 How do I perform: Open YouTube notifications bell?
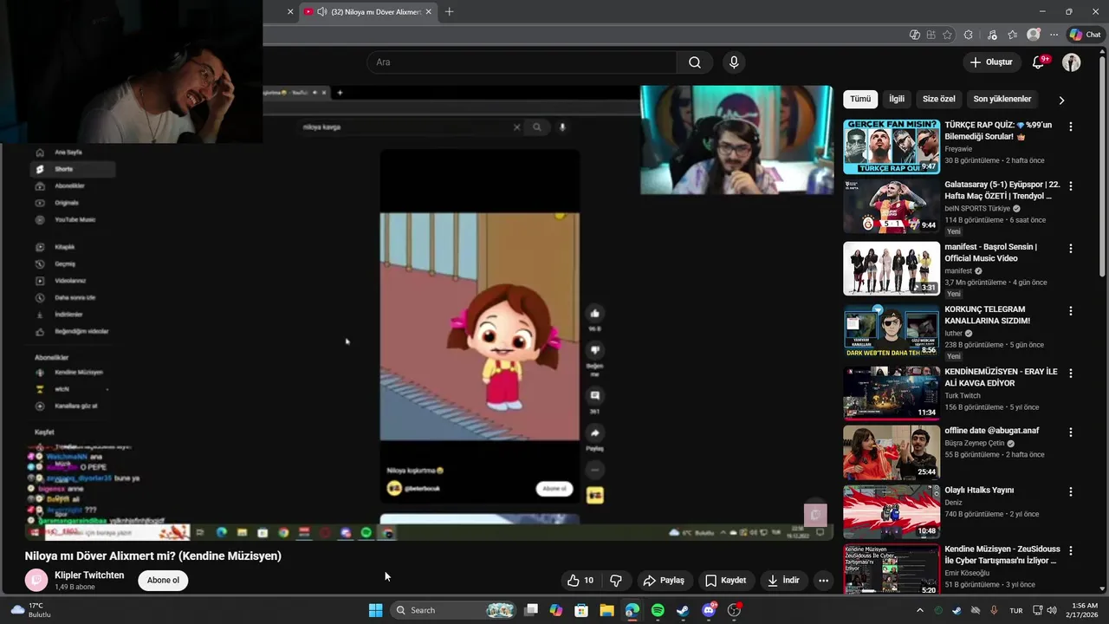coord(1039,62)
